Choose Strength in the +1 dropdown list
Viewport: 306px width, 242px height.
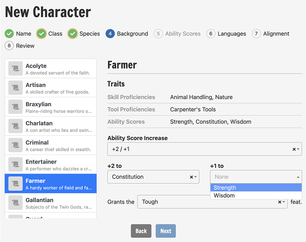tap(256, 188)
